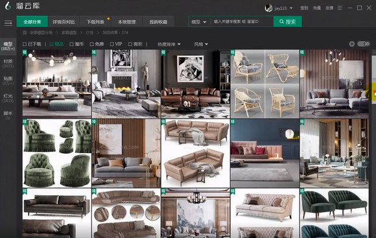376x238 pixels.
Task: Tick the 喜欢 filter checkbox
Action: tap(130, 44)
